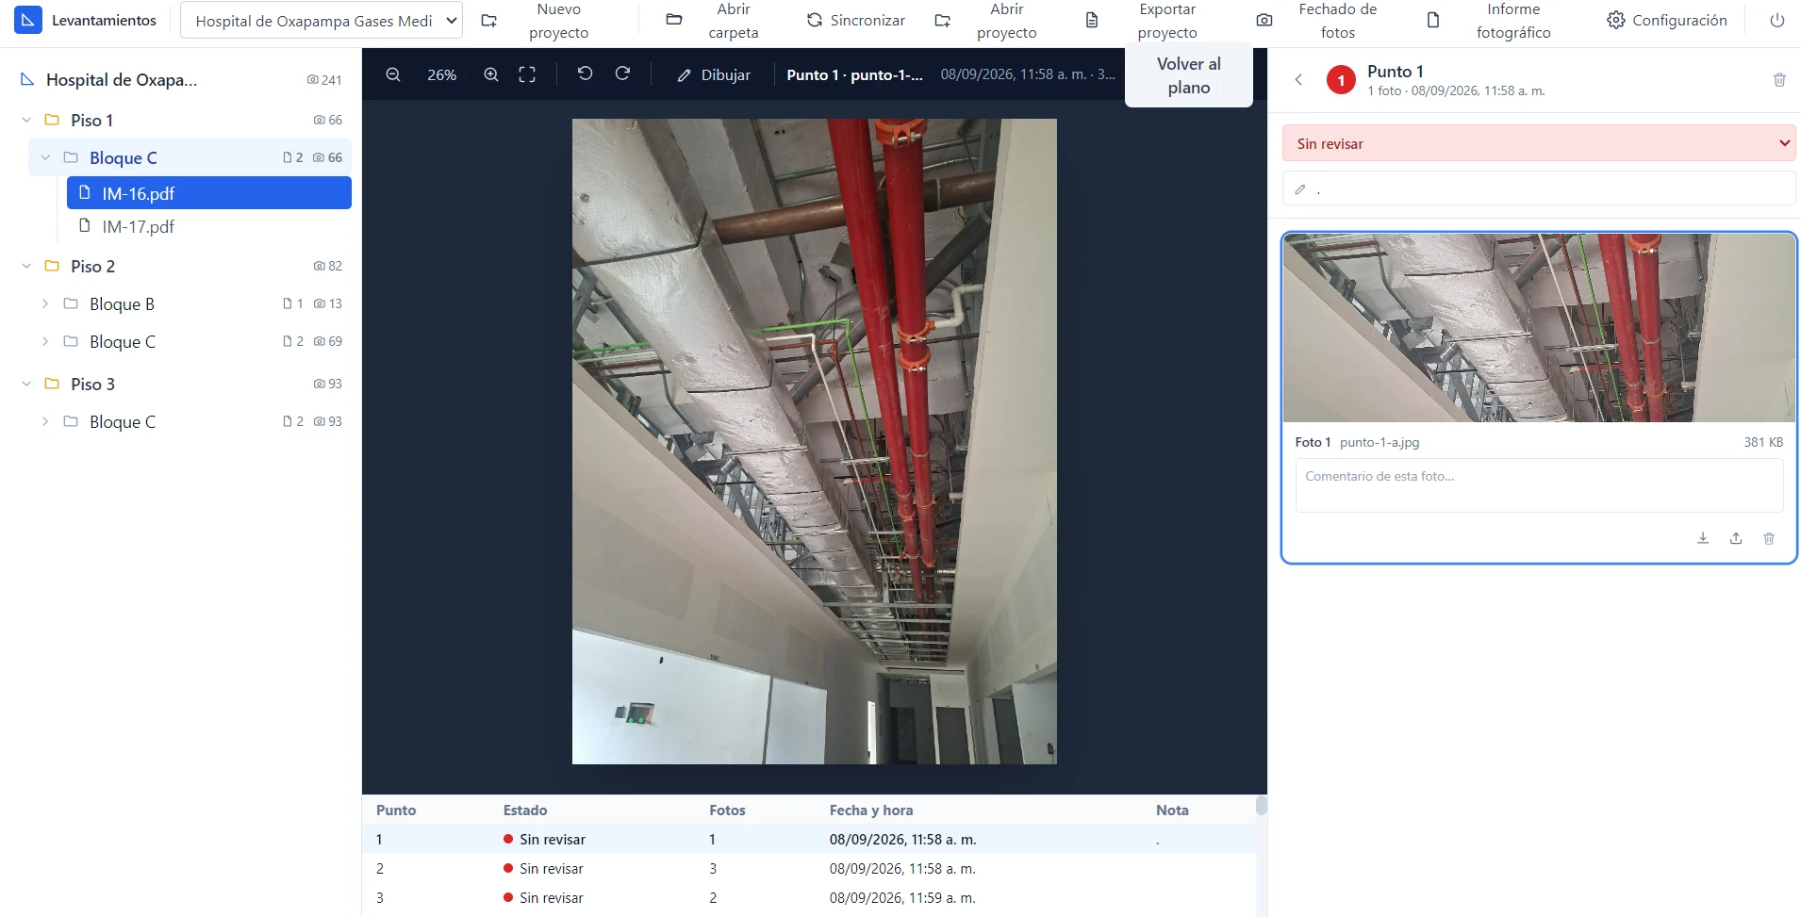Open the Sin revisar status dropdown
The image size is (1801, 917).
tap(1539, 143)
